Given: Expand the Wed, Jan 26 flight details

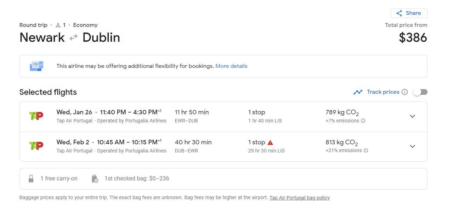Looking at the screenshot, I should tap(412, 116).
